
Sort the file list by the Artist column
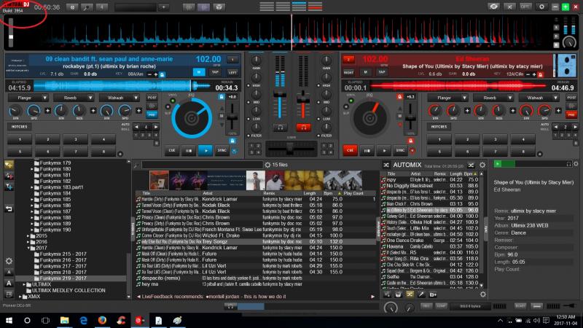click(x=231, y=193)
